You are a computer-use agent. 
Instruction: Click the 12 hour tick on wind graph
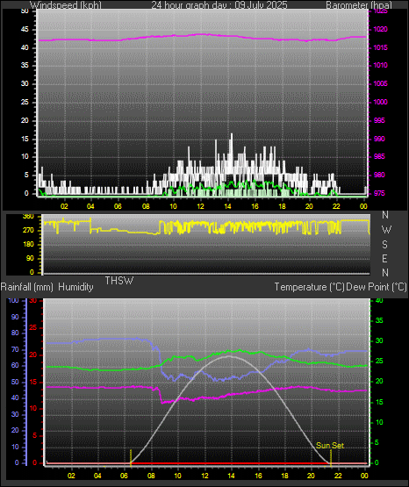[x=201, y=206]
